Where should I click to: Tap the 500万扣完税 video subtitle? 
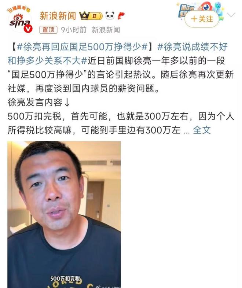point(65,278)
